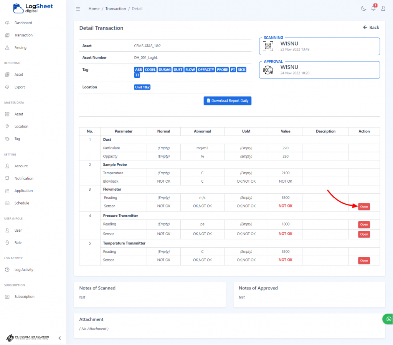Open the Export menu item
Viewport: 393px width, 345px height.
pyautogui.click(x=20, y=87)
